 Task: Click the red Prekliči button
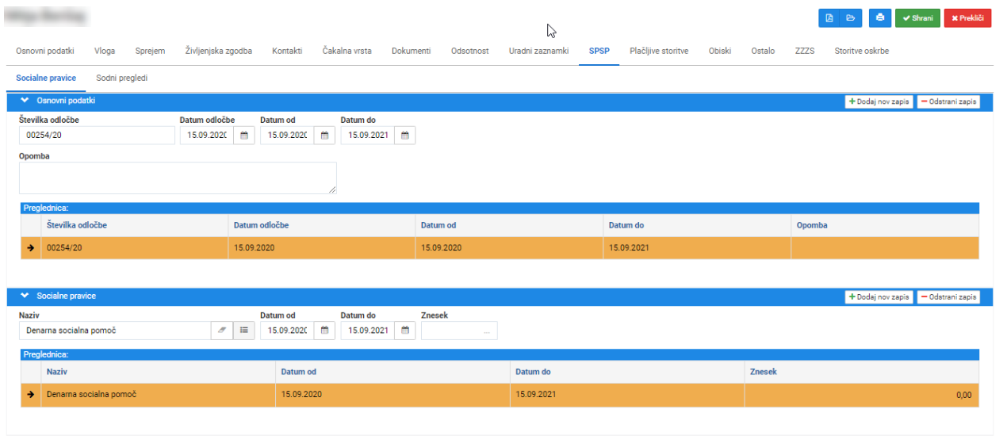point(967,18)
